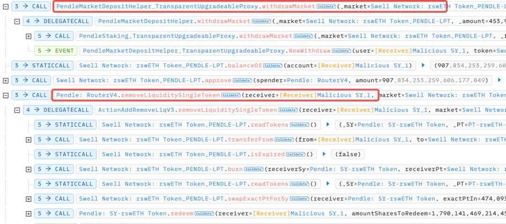Expand the swapExactPtForSy call node
506x224 pixels.
(x=29, y=199)
